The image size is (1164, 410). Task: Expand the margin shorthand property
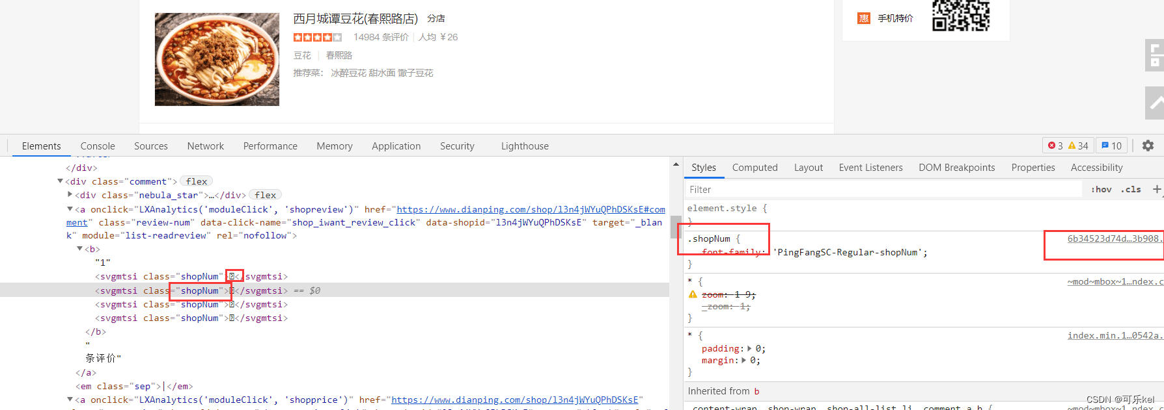point(744,360)
